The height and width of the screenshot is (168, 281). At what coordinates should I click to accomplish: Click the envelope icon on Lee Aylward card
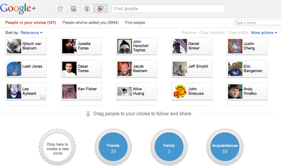pyautogui.click(x=43, y=97)
